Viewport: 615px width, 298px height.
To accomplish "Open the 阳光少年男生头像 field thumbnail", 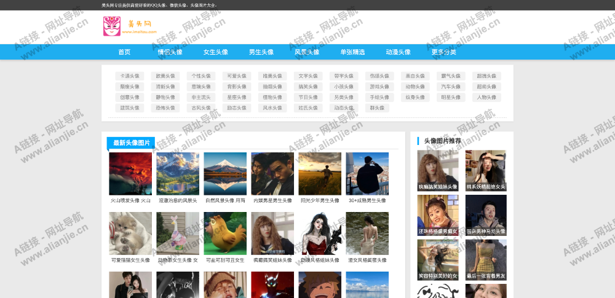I will pos(320,174).
